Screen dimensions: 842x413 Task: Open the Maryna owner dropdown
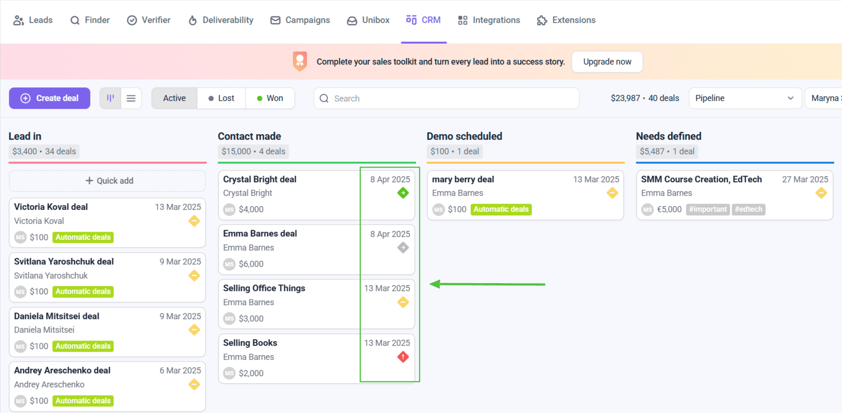click(825, 98)
